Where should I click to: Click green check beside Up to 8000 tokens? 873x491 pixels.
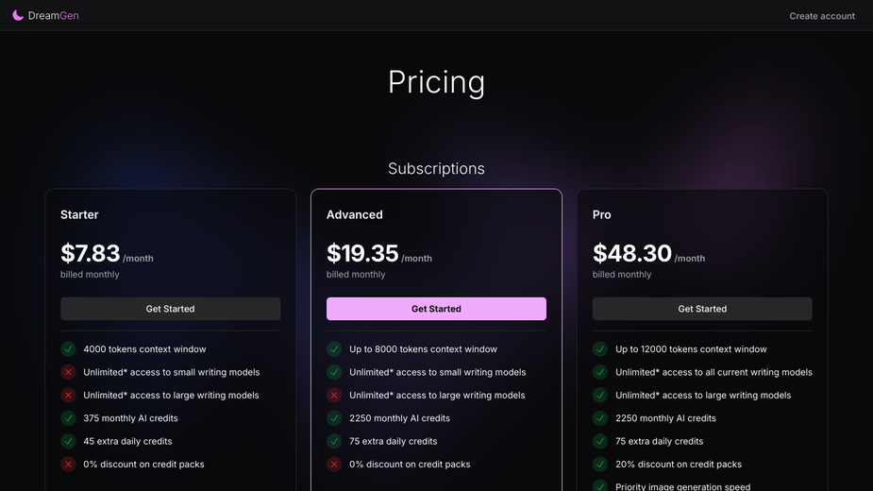point(334,348)
